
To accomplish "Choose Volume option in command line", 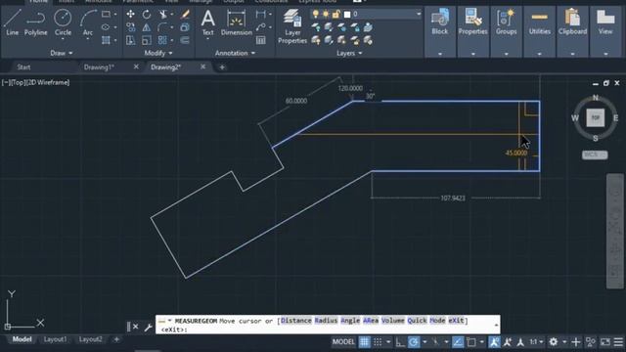I will [x=393, y=321].
